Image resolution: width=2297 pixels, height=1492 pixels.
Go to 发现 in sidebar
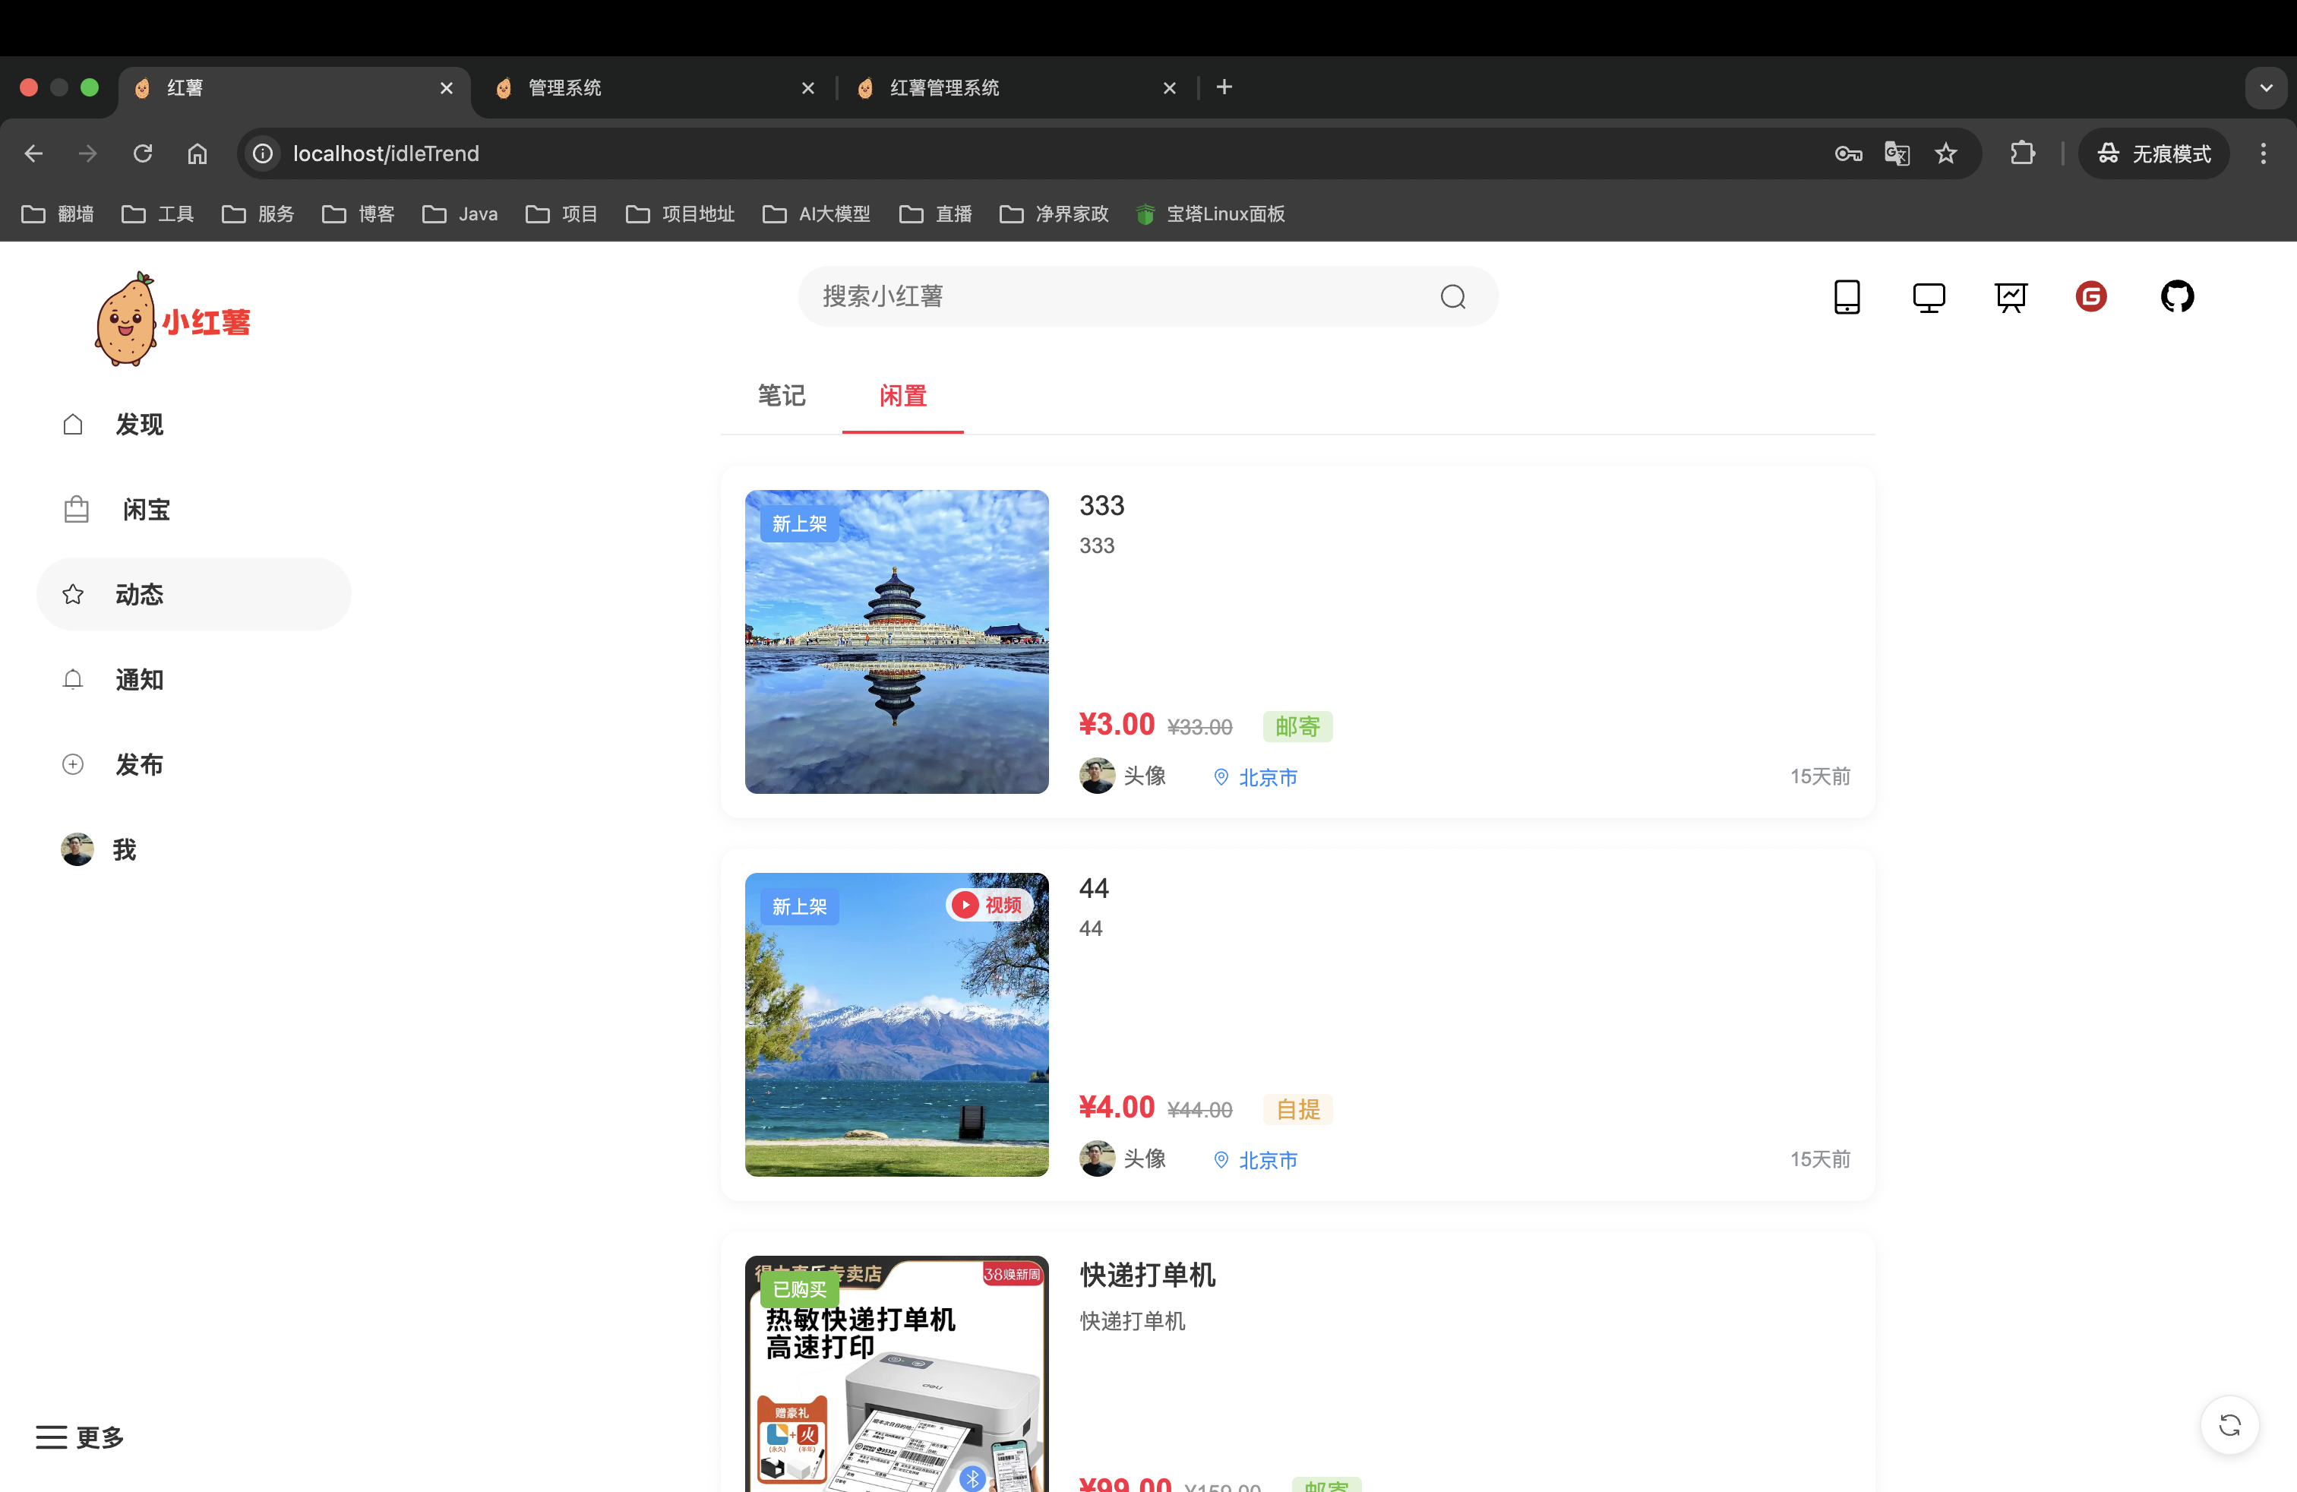[139, 425]
